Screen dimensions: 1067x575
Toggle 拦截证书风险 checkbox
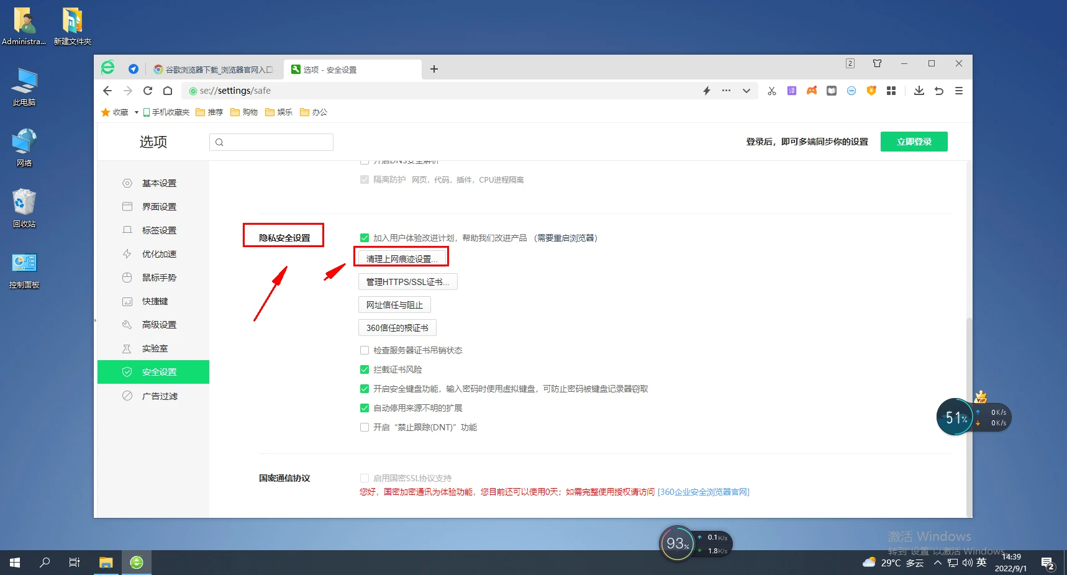click(x=365, y=369)
